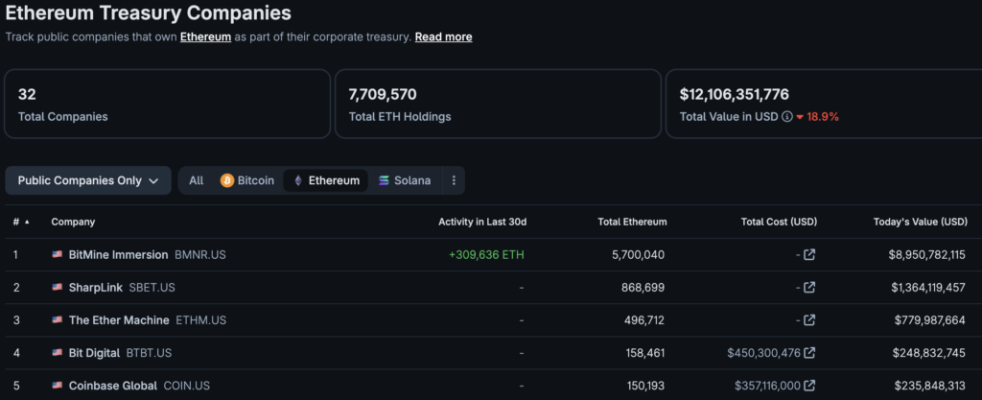Open the three-dot more coins menu
982x400 pixels.
(x=454, y=180)
